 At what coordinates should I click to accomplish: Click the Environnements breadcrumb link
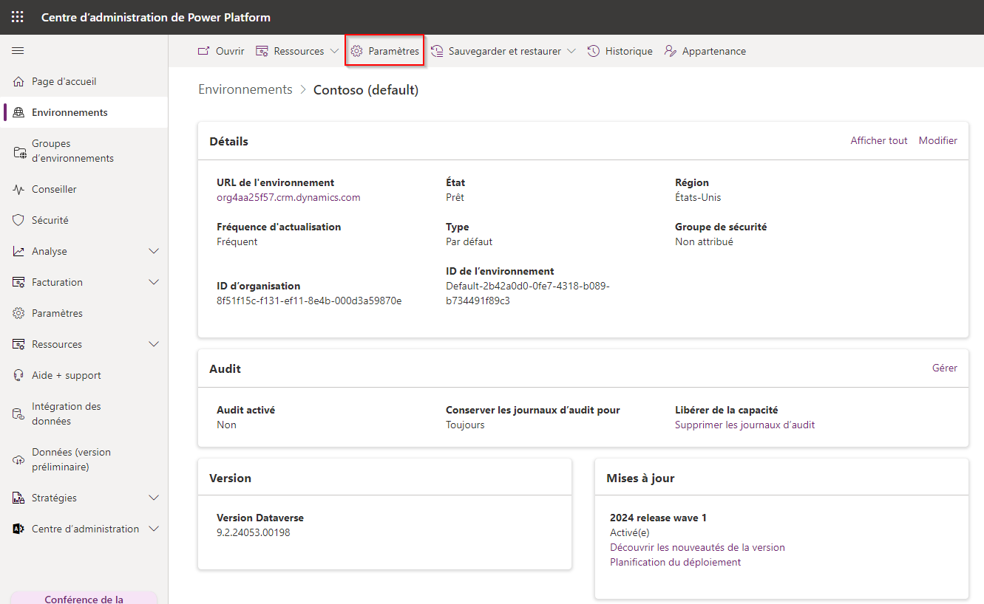[245, 89]
